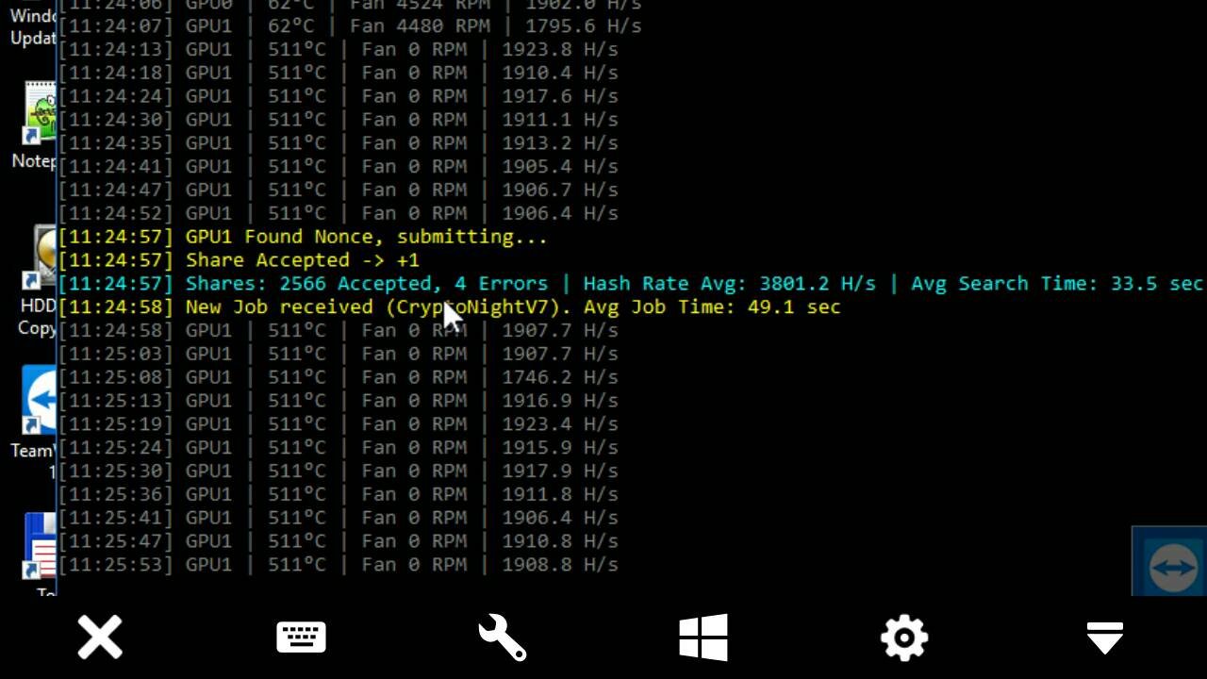Click the 'Share Accepted -> +1' line

302,260
